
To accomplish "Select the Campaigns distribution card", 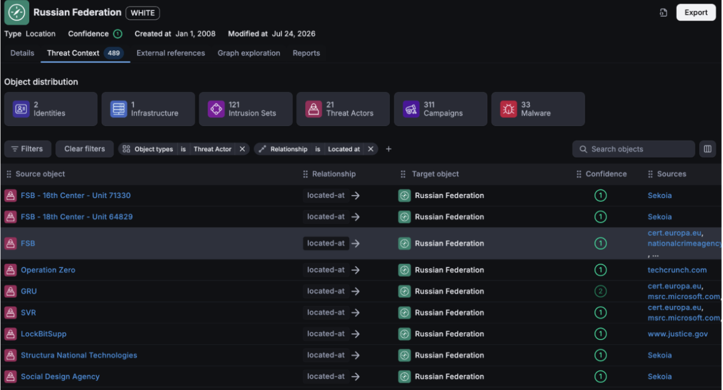I will point(440,109).
